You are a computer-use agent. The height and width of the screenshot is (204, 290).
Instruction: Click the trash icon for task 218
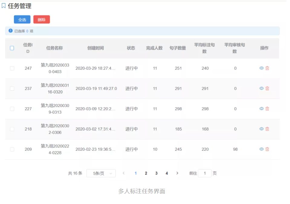coord(267,129)
